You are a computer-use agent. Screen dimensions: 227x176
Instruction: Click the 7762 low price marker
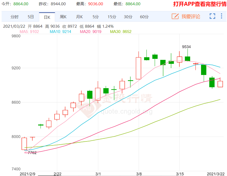(x=32, y=153)
